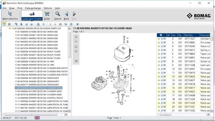Click the BOMAG logo
The height and width of the screenshot is (121, 215).
pos(199,16)
